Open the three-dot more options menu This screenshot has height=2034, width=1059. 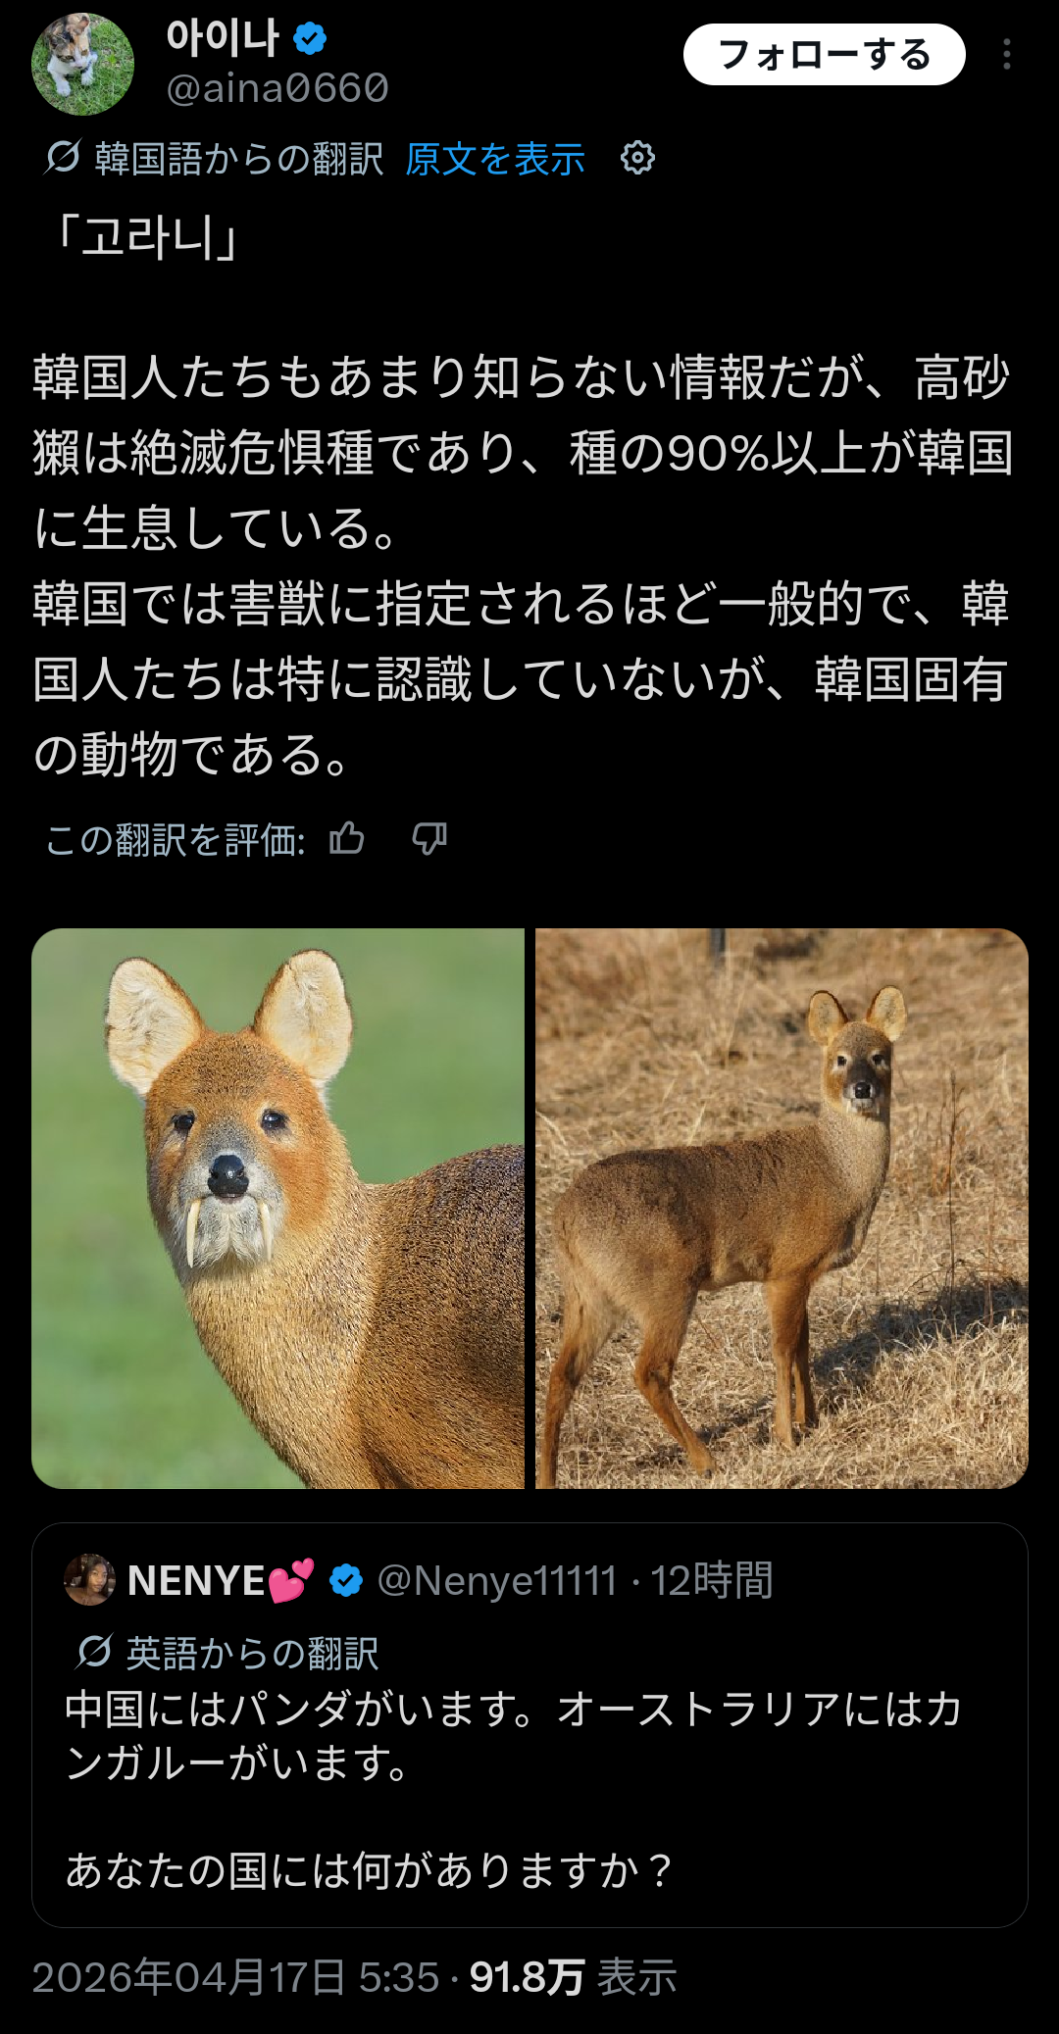pos(1006,55)
